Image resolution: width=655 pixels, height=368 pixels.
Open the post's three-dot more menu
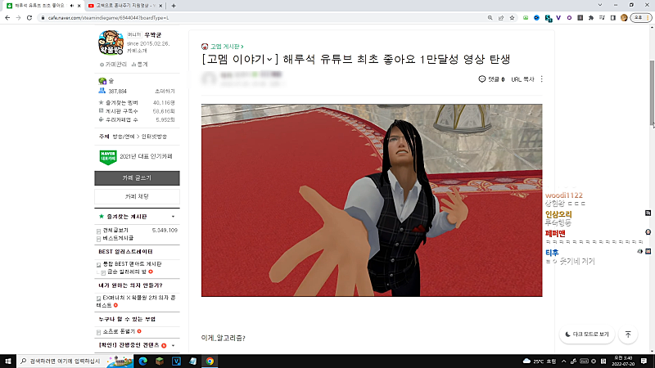[x=542, y=79]
